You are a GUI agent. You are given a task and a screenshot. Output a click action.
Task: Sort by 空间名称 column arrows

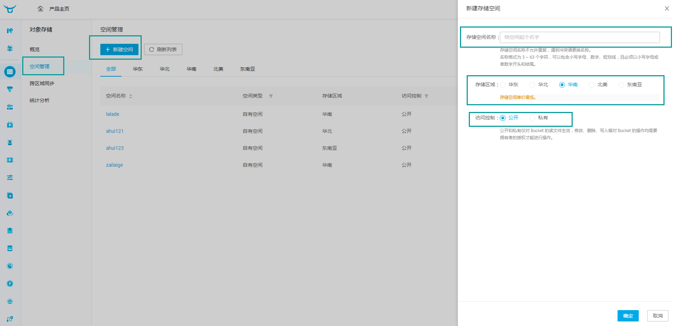tap(131, 96)
